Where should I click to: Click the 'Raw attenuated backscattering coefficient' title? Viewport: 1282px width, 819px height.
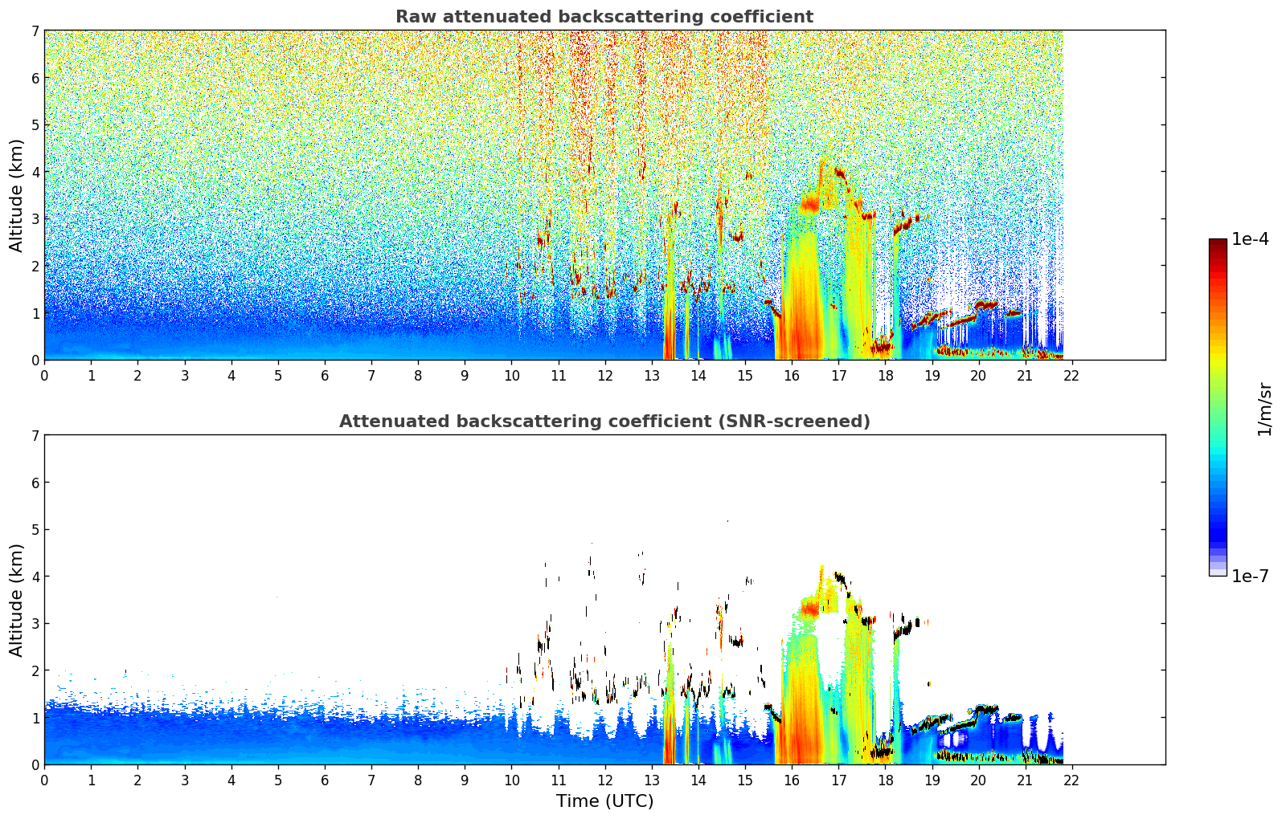604,17
